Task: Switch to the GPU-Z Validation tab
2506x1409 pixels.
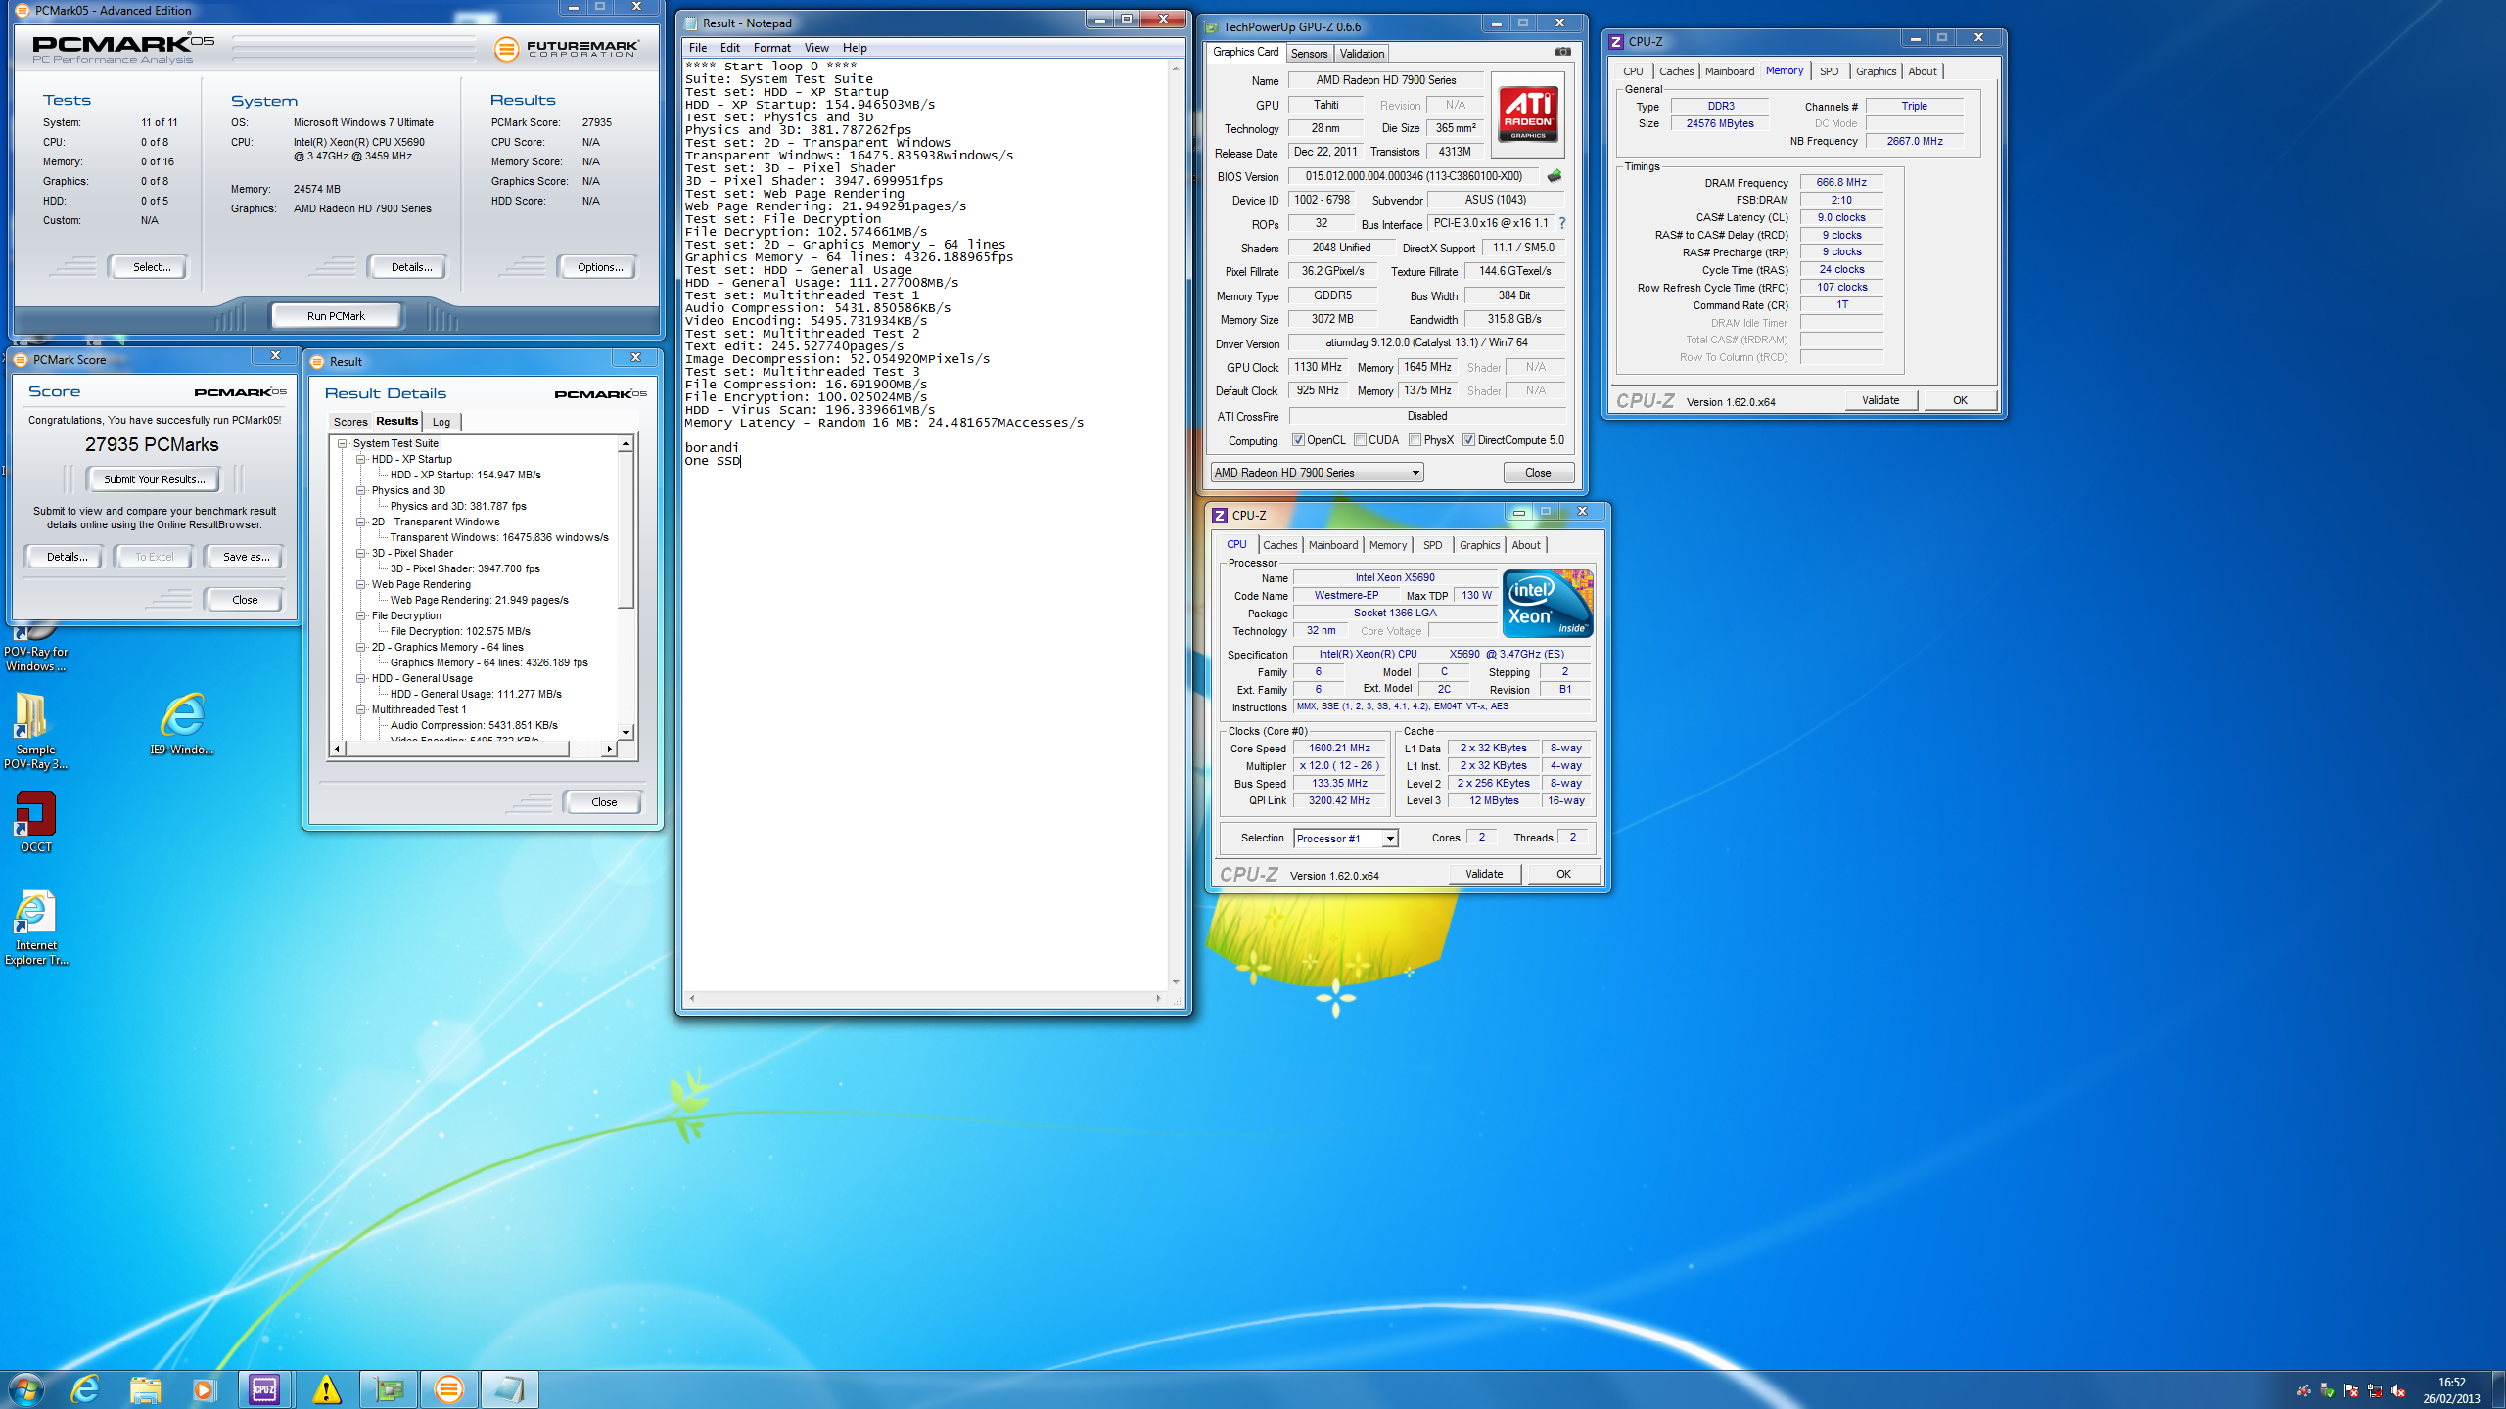Action: point(1362,54)
